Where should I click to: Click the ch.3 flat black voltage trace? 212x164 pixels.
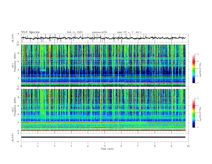[x=103, y=137]
